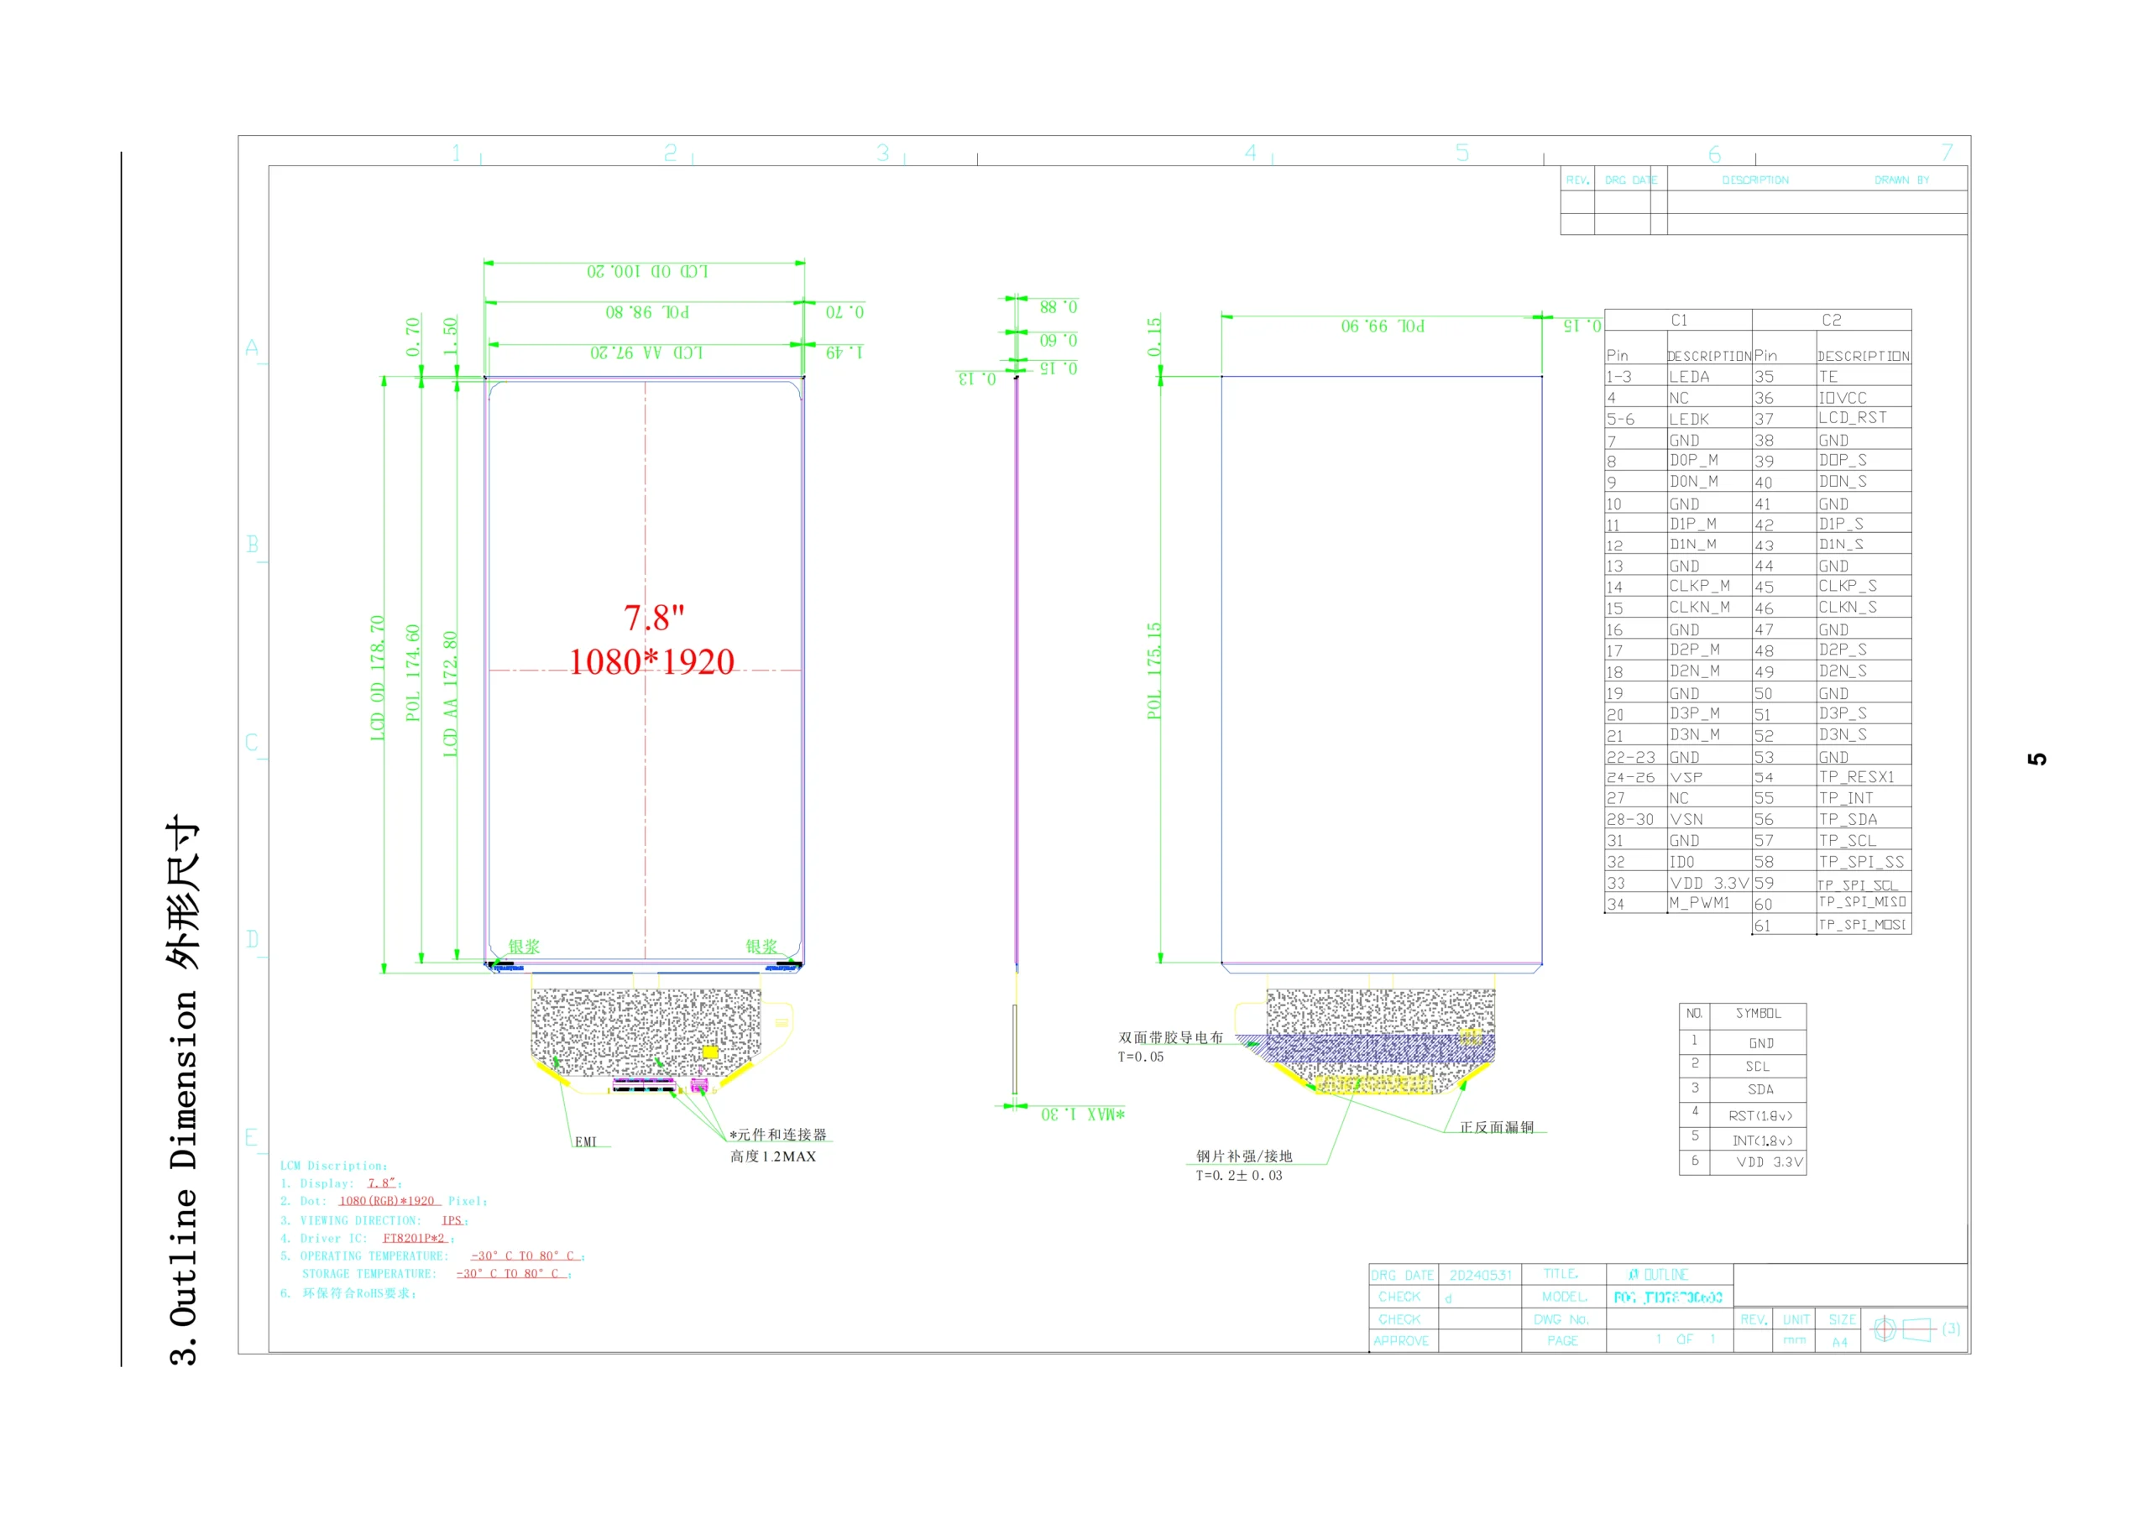
Task: Select the "T=0.2±0.03" thickness note
Action: tap(1239, 1176)
